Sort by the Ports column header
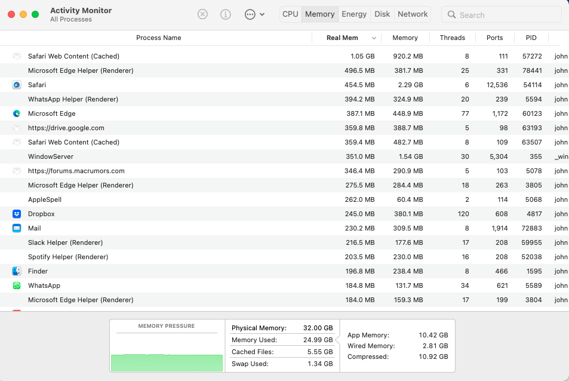The width and height of the screenshot is (569, 381). 494,38
